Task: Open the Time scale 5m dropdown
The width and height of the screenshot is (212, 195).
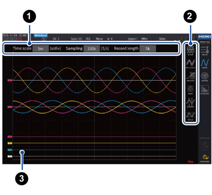Action: (40, 48)
